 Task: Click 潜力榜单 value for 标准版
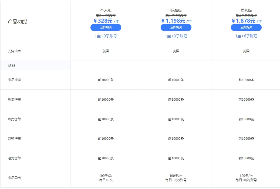[x=176, y=158]
